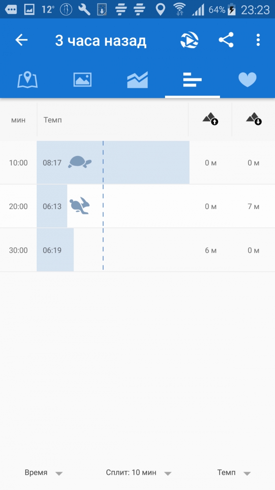Select the splits bars tab

[x=192, y=80]
